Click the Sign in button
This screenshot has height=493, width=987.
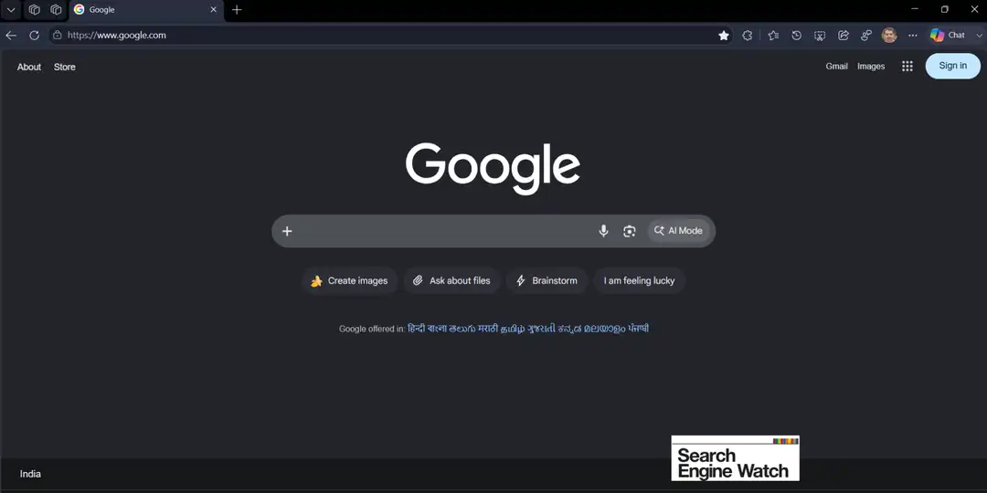(953, 66)
